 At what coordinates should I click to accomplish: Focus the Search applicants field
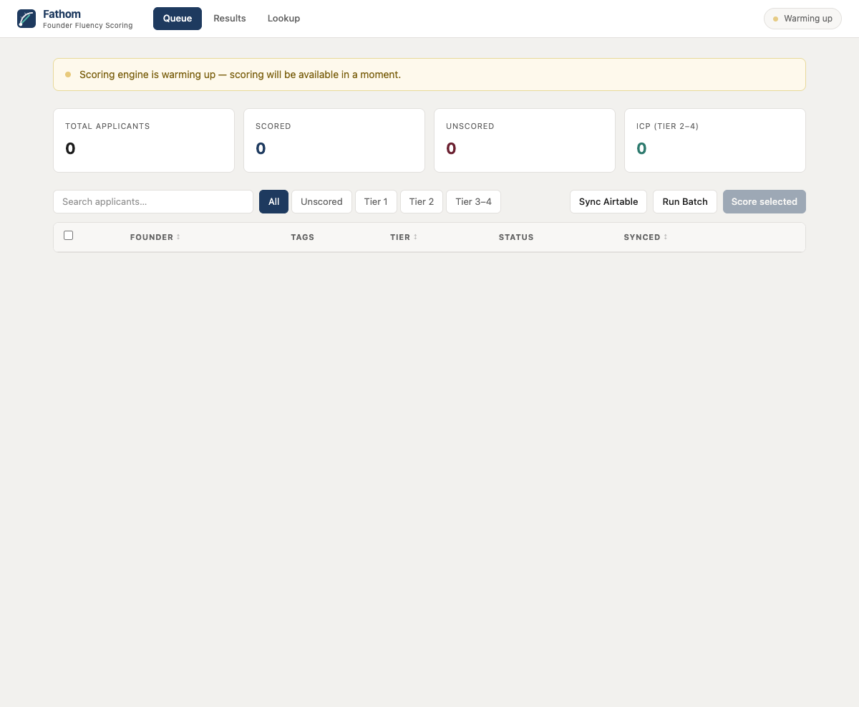(x=153, y=202)
